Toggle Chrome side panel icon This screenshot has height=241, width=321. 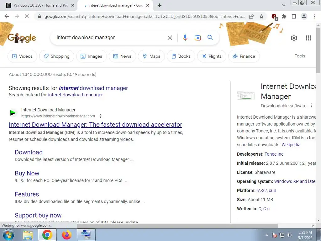tap(294, 16)
